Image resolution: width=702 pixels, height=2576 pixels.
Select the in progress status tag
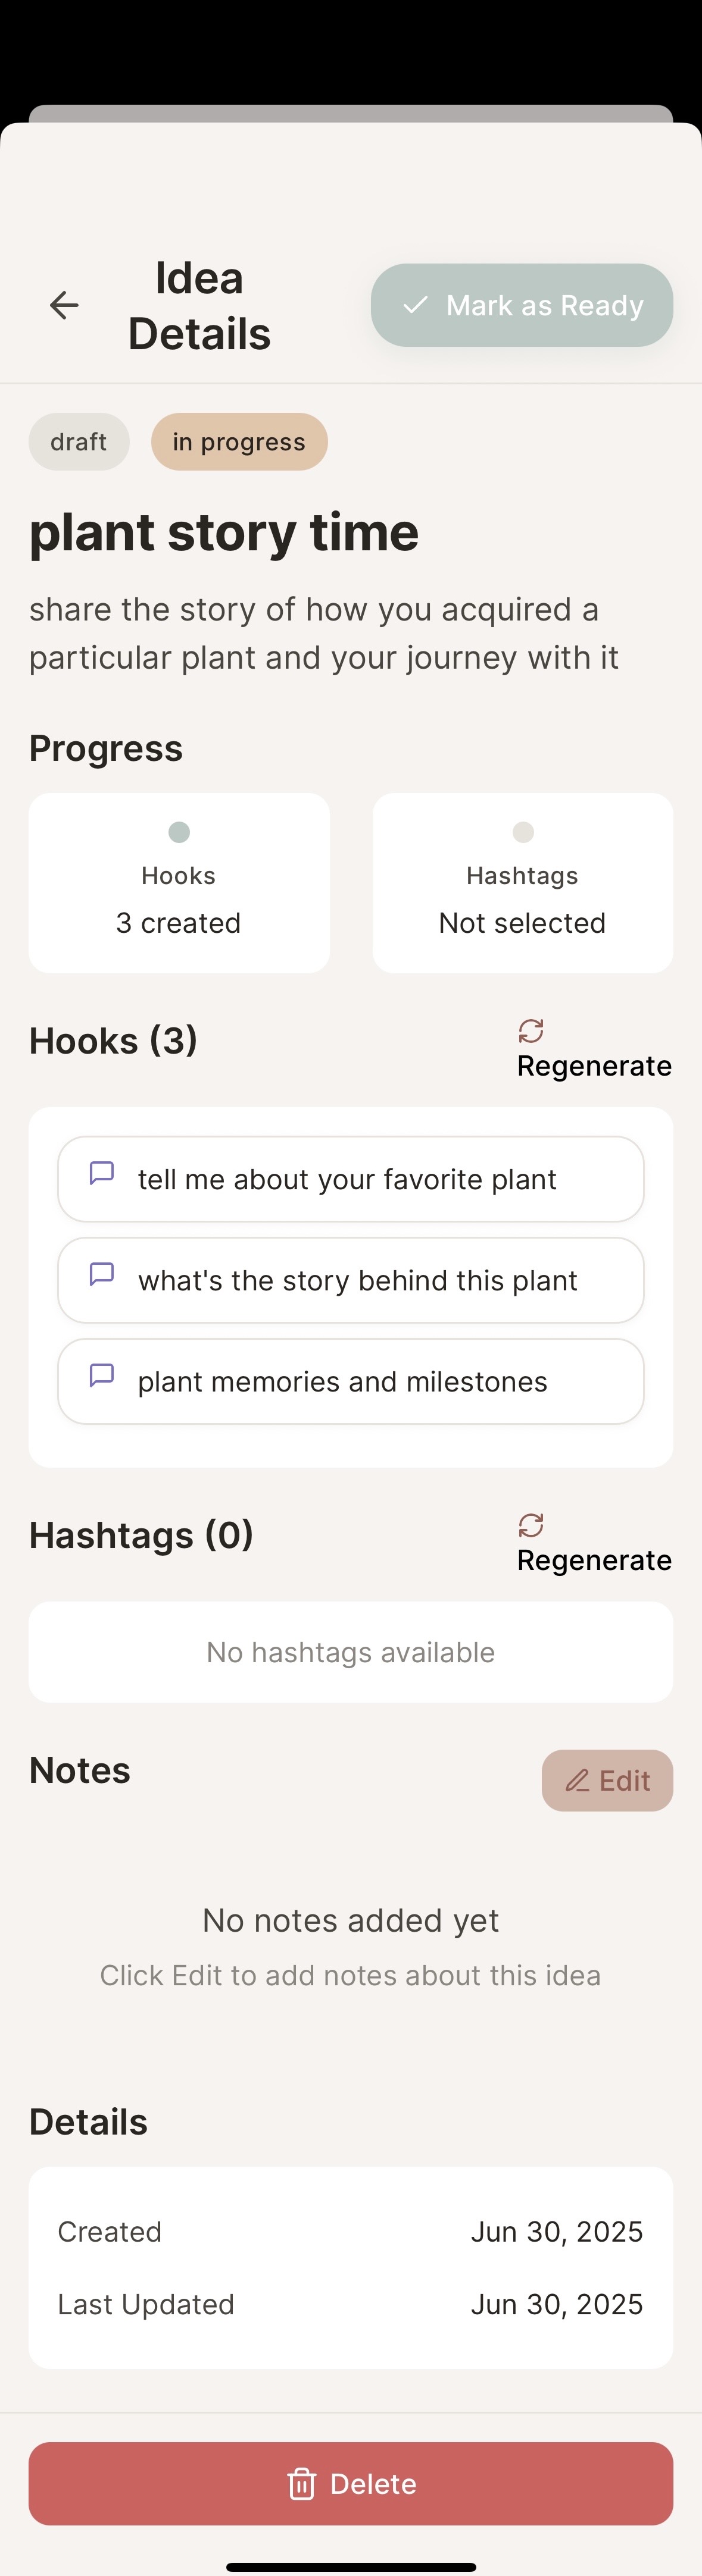[238, 442]
